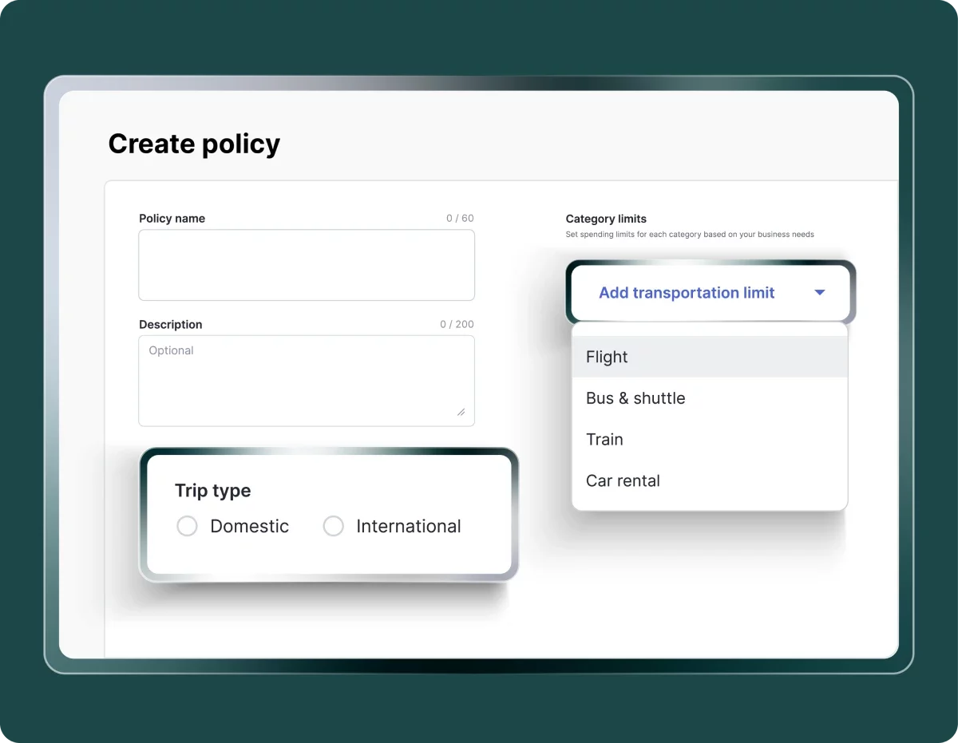Select Flight from the transportation list

(x=607, y=357)
